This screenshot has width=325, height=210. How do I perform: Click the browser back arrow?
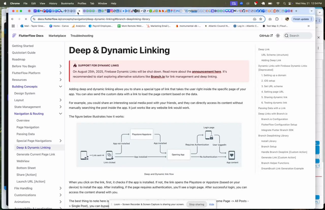click(x=12, y=19)
